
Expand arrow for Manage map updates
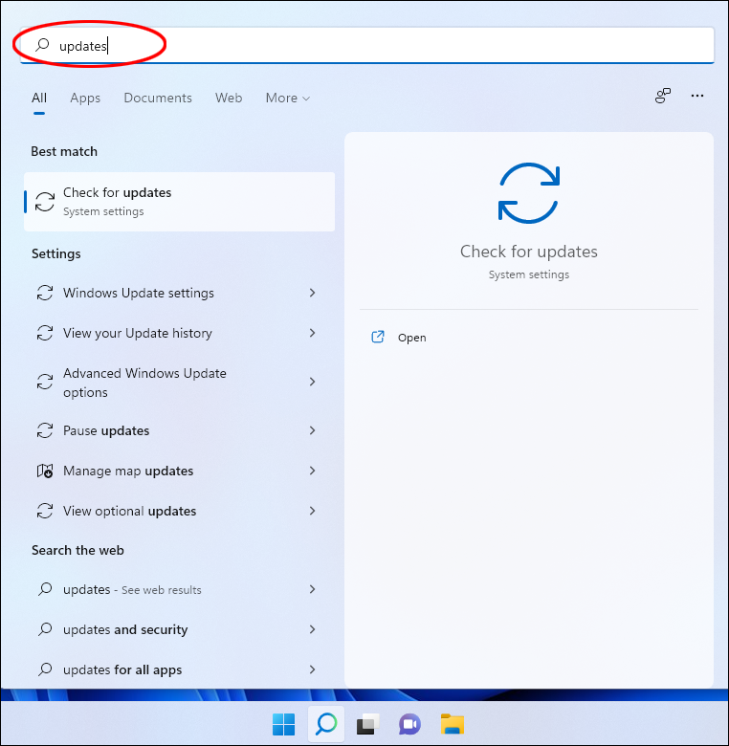(312, 471)
